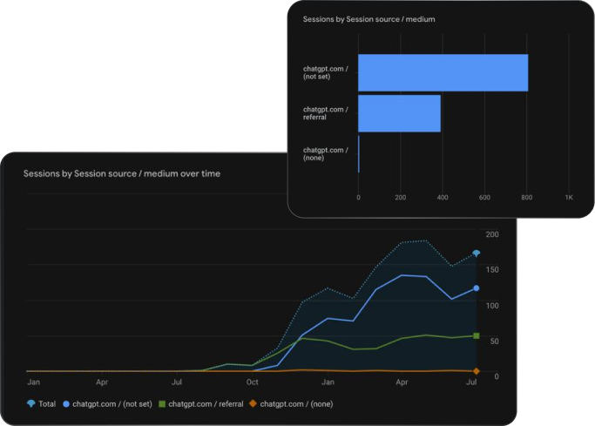595x426 pixels.
Task: Click the blue (not set) endpoint circle on line chart
Action: (477, 288)
